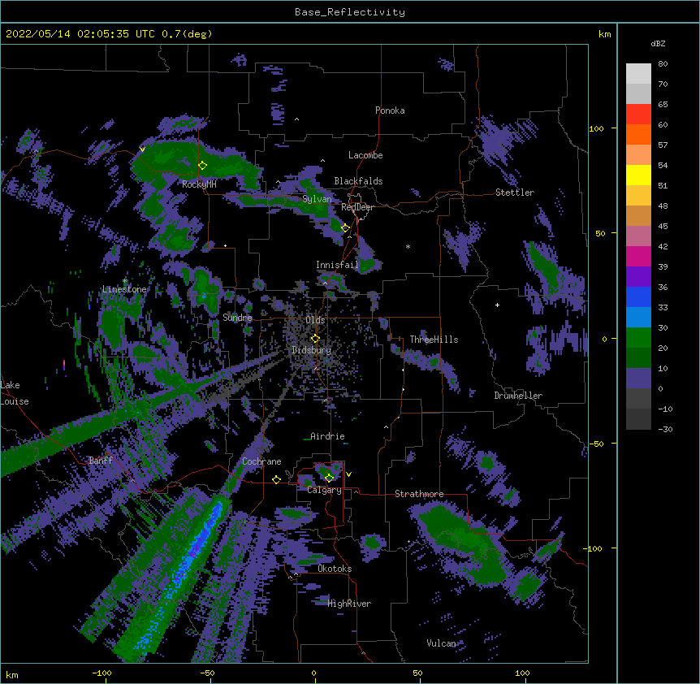Image resolution: width=700 pixels, height=684 pixels.
Task: Pick the light blue 30-33 dBZ legend swatch
Action: click(x=638, y=318)
